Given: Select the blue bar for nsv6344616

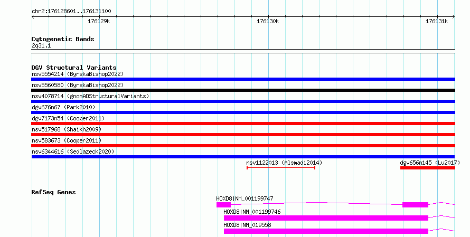Looking at the screenshot, I should click(243, 157).
